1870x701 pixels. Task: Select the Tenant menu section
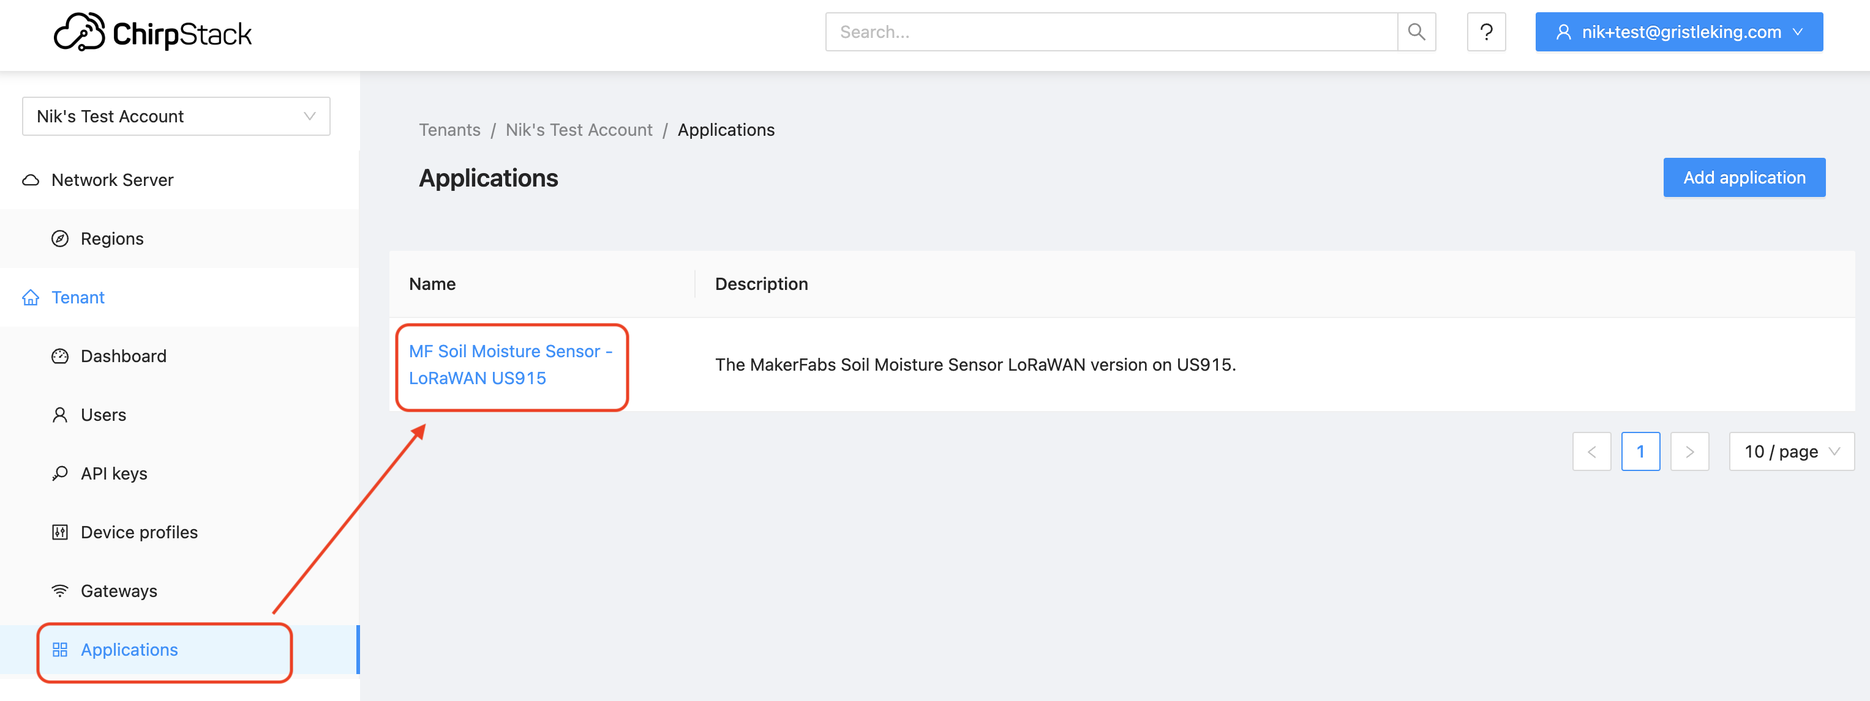(x=78, y=297)
